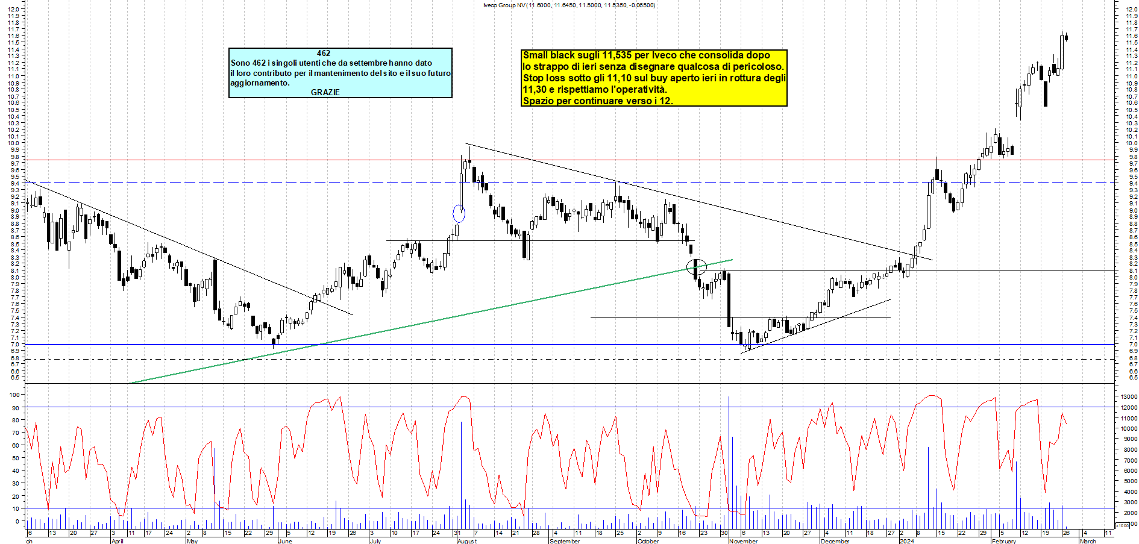Screen dimensions: 1139x544
Task: Click the word 'aggiornamento.' in cyan box
Action: (x=260, y=83)
